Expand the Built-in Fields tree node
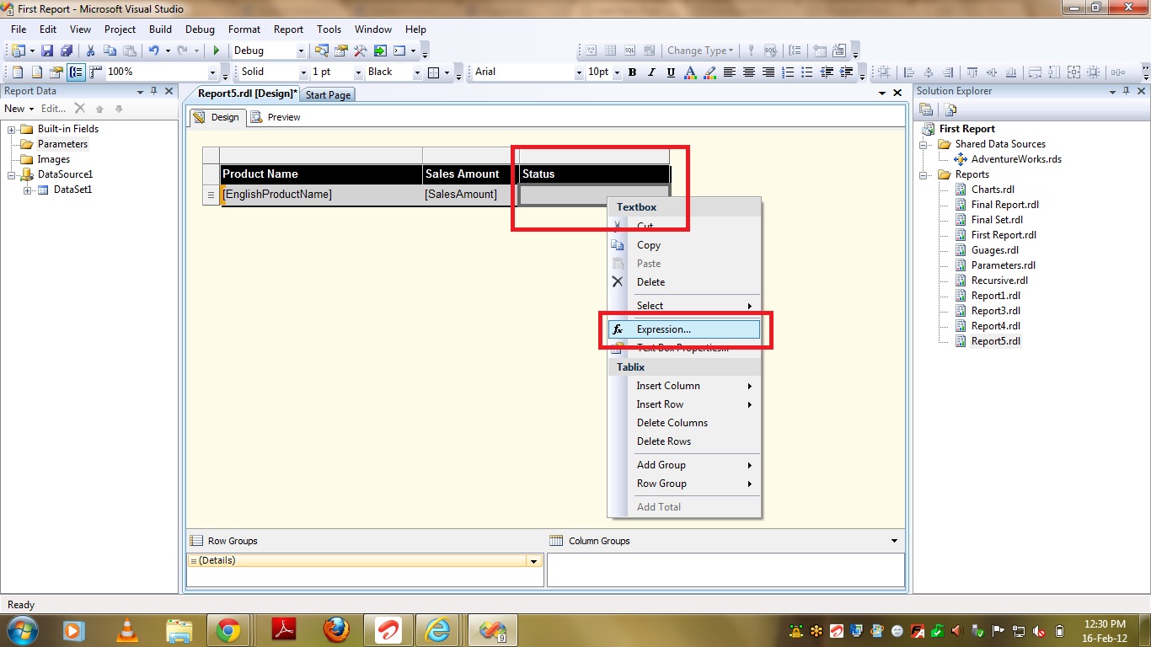 (x=13, y=129)
